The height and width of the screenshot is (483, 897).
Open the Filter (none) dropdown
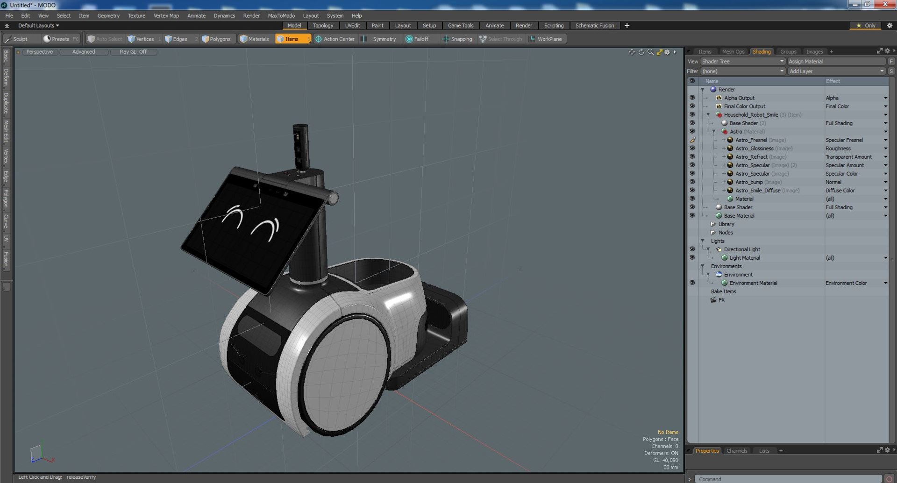[742, 71]
